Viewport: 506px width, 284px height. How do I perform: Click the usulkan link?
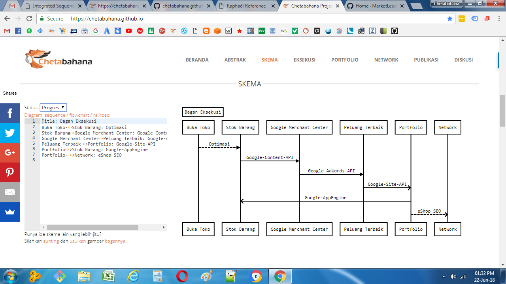pyautogui.click(x=77, y=241)
